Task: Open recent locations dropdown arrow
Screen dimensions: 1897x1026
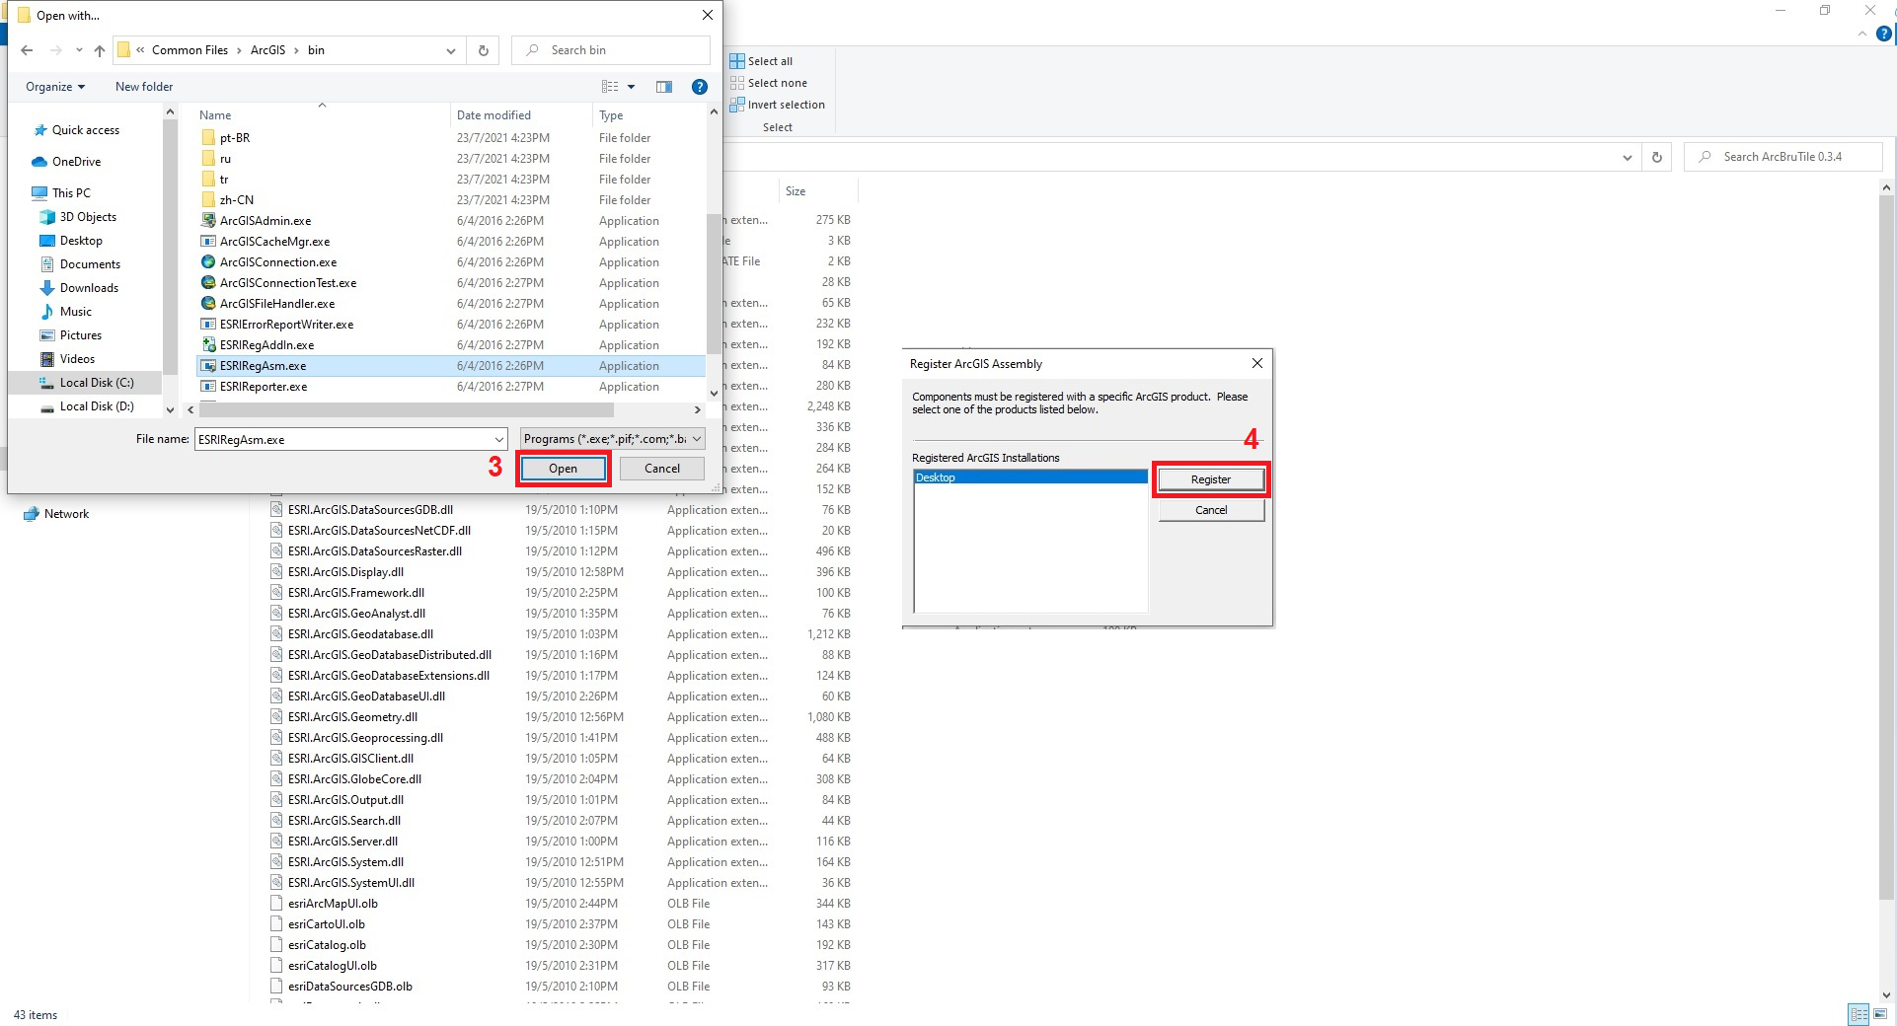Action: 79,50
